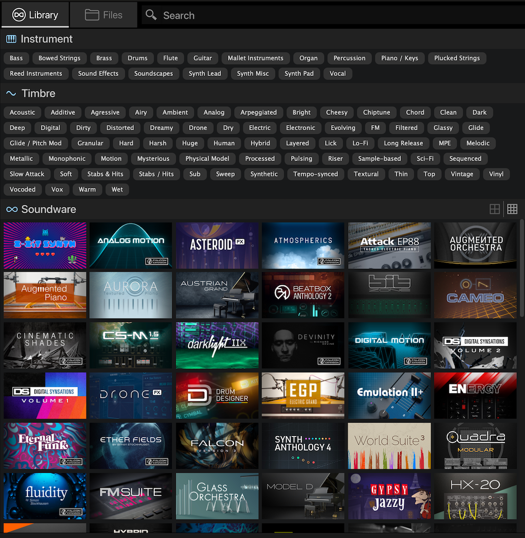
Task: Open the Darklight IIx soundware
Action: (217, 345)
